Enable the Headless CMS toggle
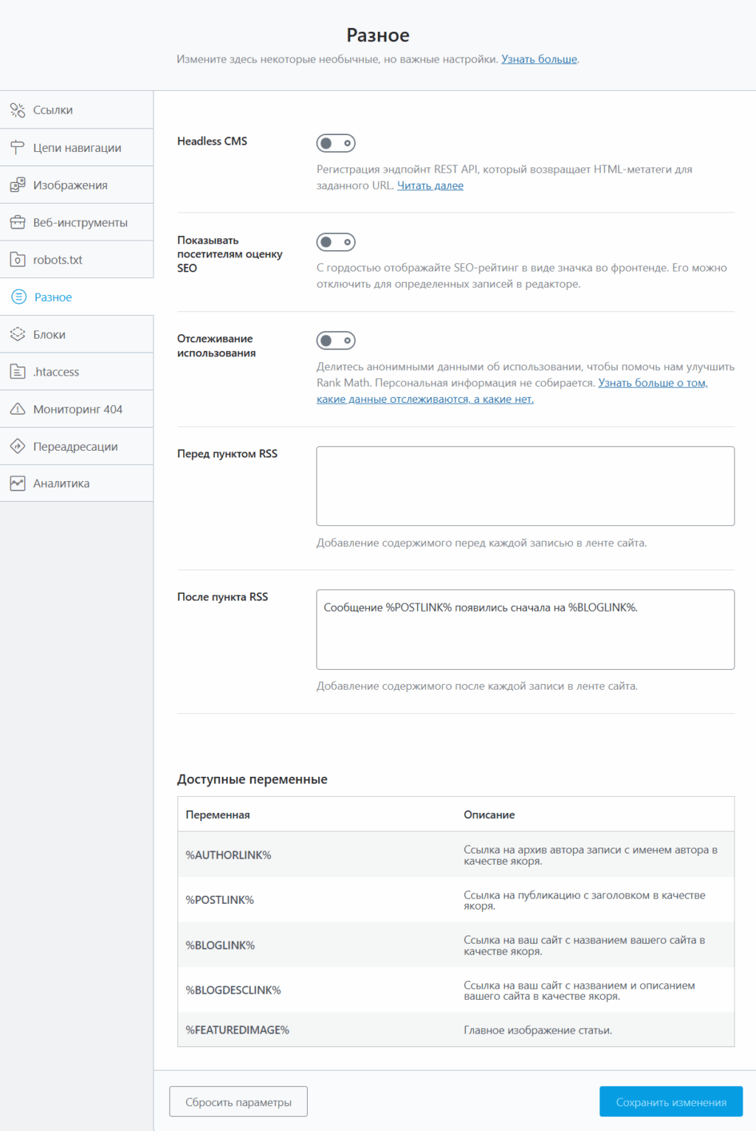Viewport: 756px width, 1131px height. pos(336,143)
